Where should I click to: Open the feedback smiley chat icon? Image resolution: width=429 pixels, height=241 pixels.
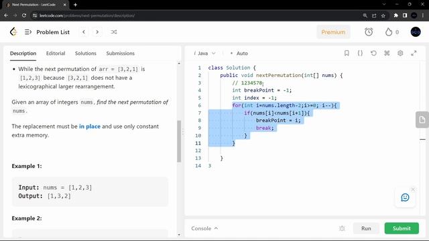click(405, 197)
